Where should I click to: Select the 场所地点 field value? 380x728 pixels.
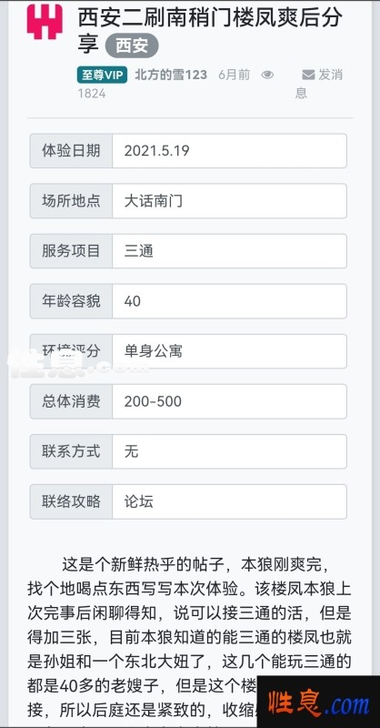pos(229,201)
